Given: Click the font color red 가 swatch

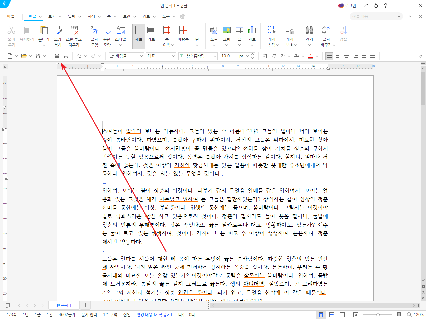Looking at the screenshot, I should click(x=311, y=56).
